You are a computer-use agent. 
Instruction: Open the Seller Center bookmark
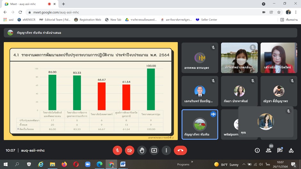pos(206,20)
